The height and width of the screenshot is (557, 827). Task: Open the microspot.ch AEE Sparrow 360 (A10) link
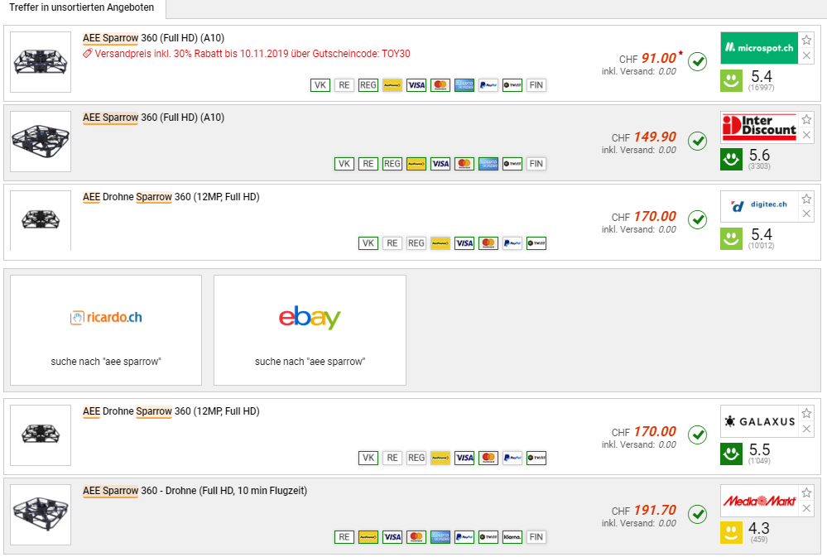pos(153,38)
